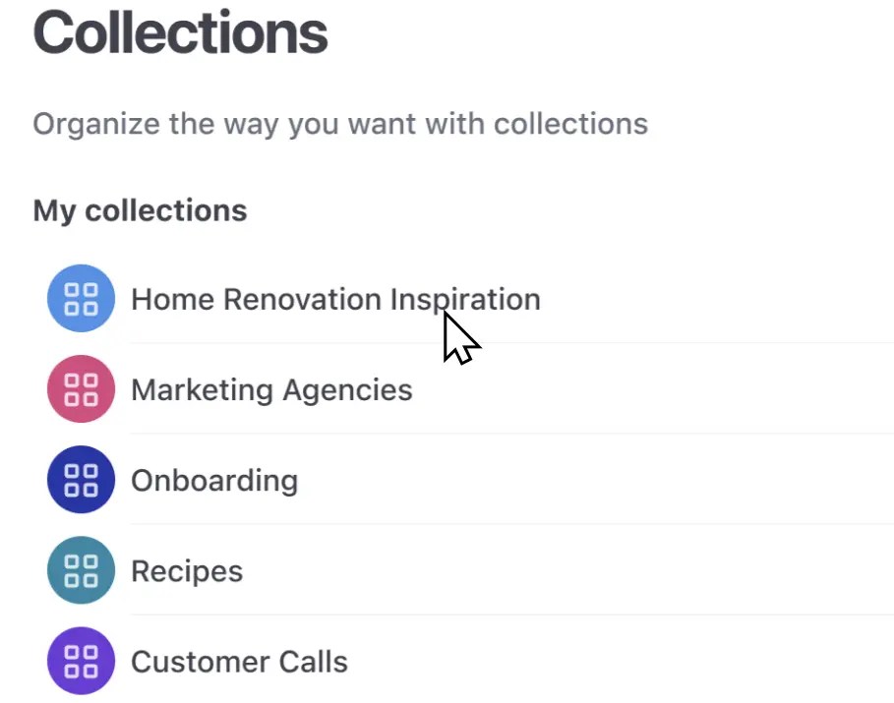Click the 'Organize the way you want' subtitle
This screenshot has width=894, height=703.
[340, 125]
